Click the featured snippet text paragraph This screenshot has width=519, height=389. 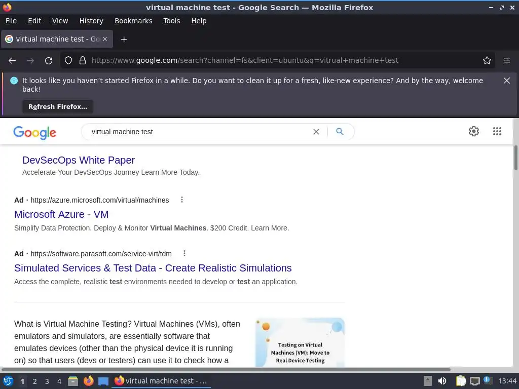pyautogui.click(x=127, y=342)
